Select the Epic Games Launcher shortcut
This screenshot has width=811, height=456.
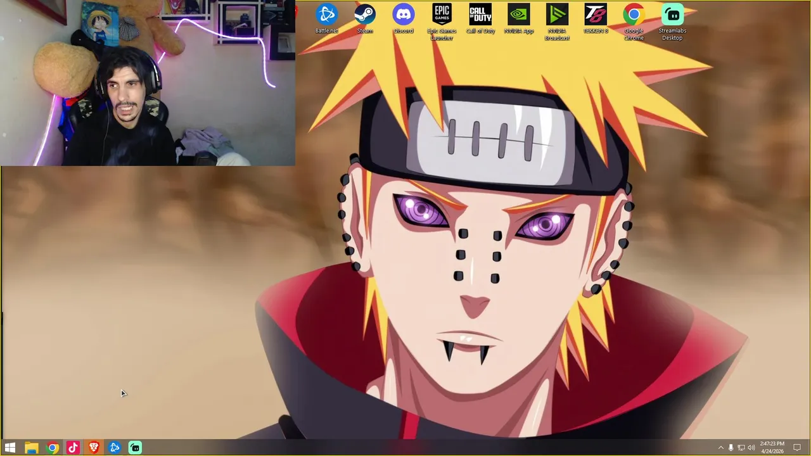442,23
